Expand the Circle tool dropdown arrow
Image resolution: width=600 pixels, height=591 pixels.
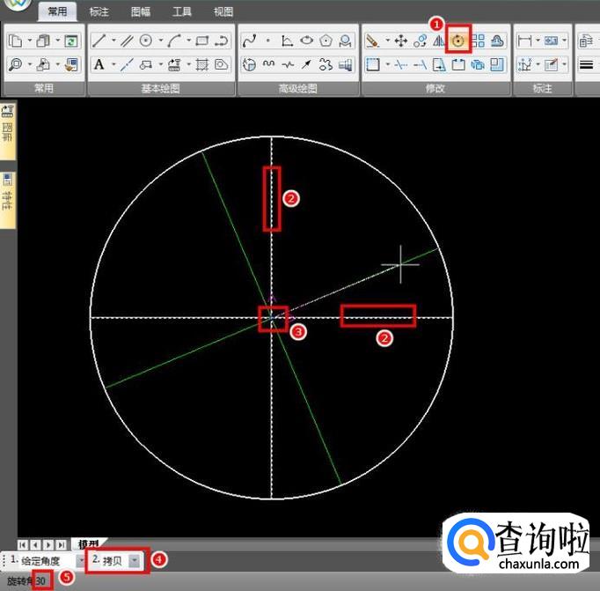[161, 41]
